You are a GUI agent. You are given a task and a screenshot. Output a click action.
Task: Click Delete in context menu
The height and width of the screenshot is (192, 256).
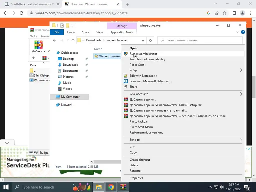click(183, 165)
